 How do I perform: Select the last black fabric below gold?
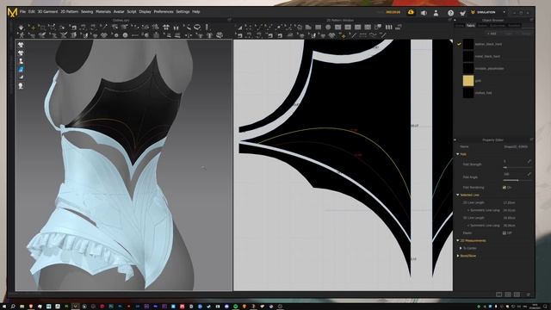tap(468, 93)
